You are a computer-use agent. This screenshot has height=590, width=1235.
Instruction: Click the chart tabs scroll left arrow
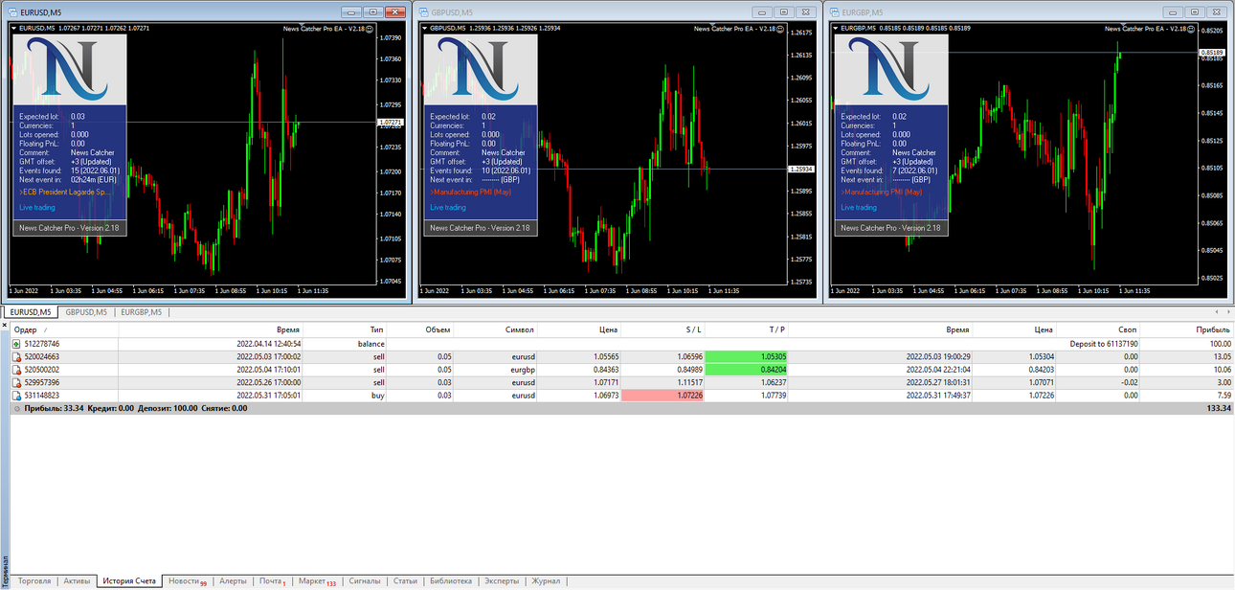1216,312
